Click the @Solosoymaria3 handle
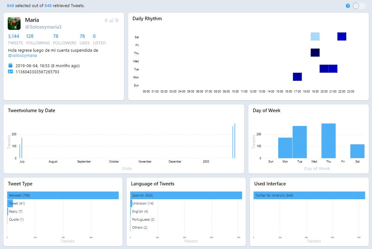The height and width of the screenshot is (249, 372). tap(43, 27)
